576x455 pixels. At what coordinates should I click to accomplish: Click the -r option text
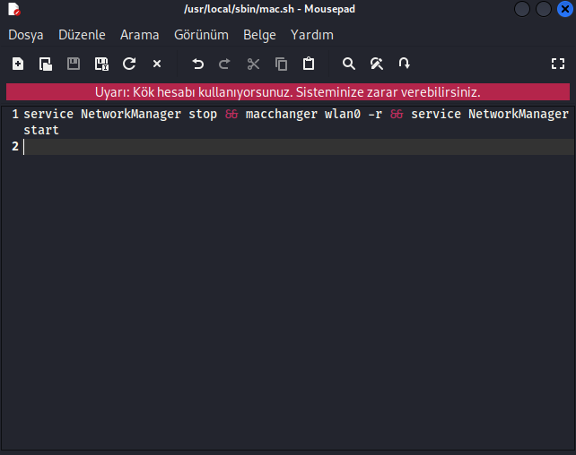(375, 114)
